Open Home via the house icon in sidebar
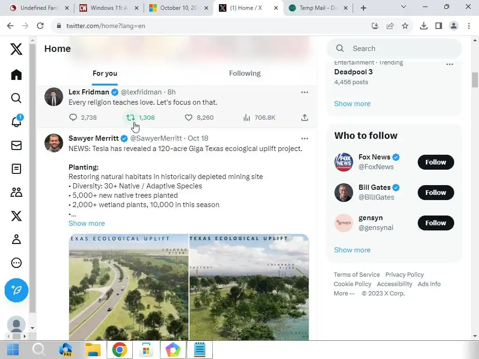 tap(16, 74)
